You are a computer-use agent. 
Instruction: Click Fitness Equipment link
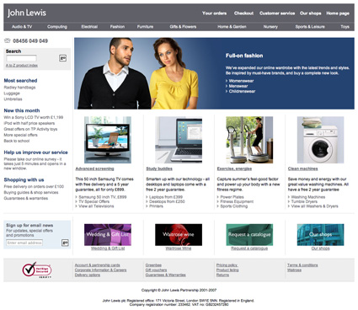coord(237,201)
